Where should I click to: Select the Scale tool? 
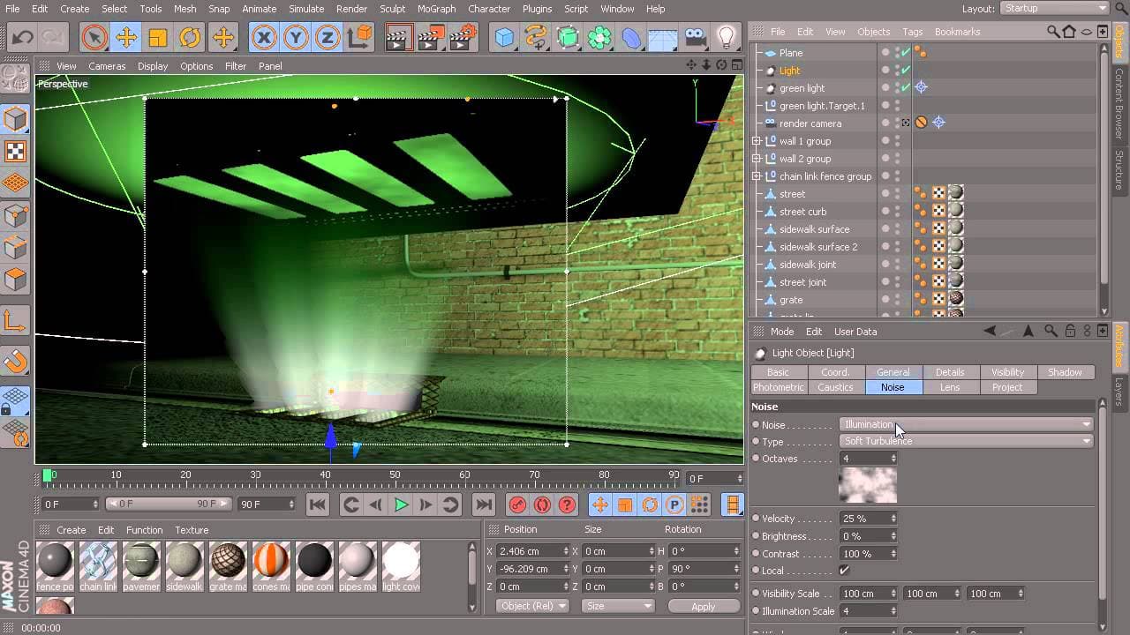coord(158,38)
